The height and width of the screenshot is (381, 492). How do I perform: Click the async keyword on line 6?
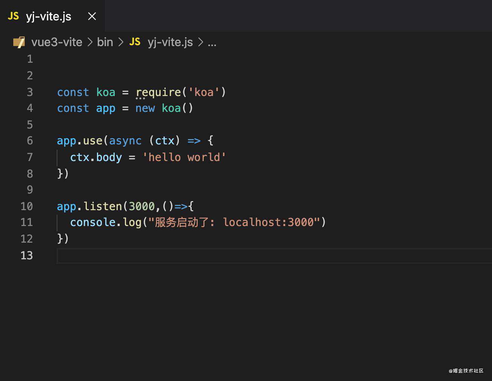point(125,141)
